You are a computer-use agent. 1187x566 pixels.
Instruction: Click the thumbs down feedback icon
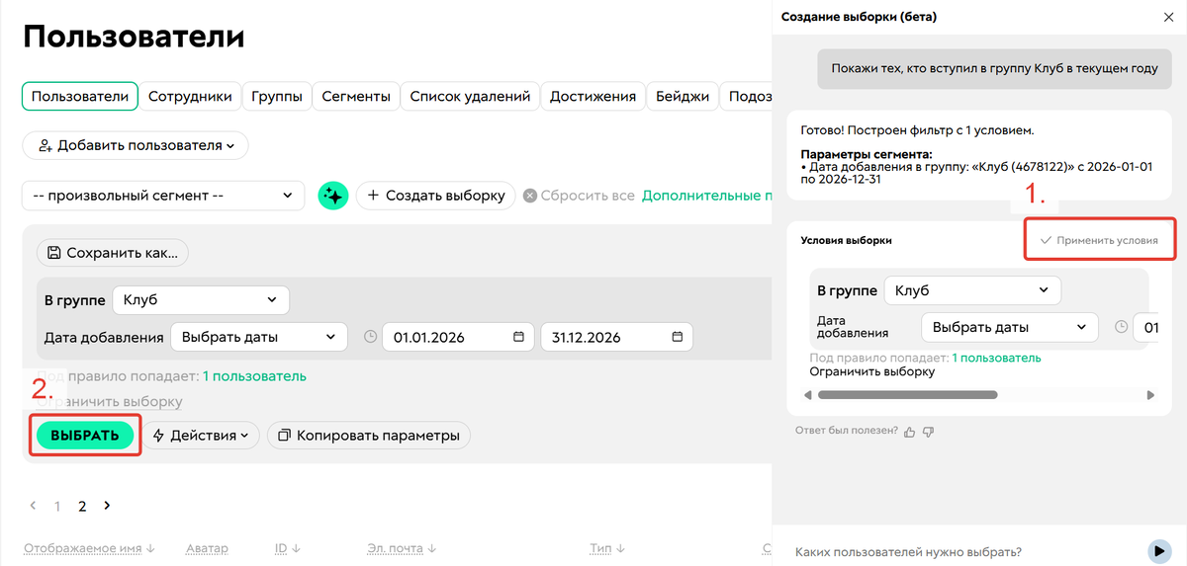click(928, 432)
